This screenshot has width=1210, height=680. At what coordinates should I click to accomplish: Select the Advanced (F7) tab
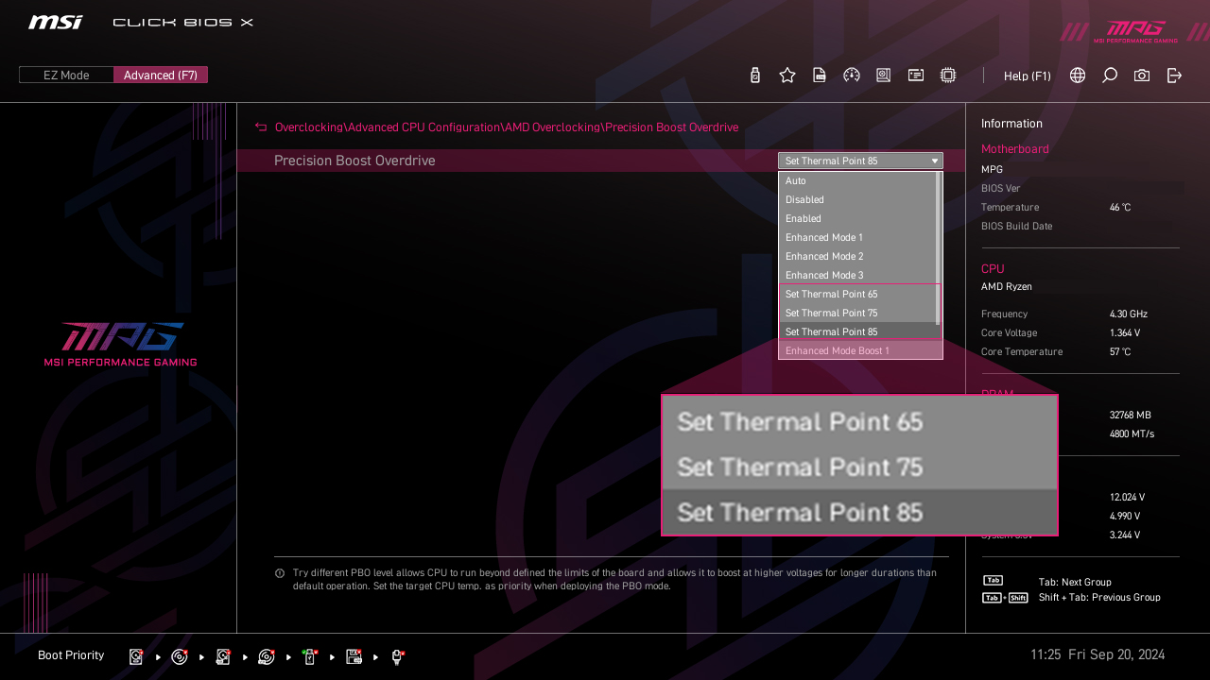[x=161, y=76]
